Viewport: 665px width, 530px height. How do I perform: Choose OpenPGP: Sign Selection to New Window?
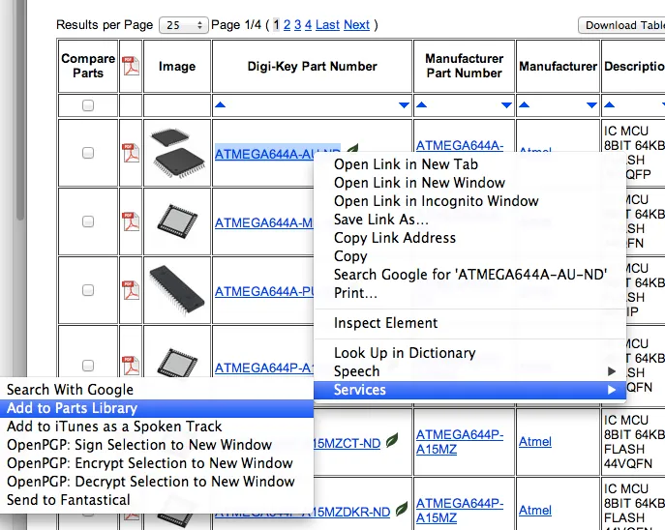(x=157, y=445)
